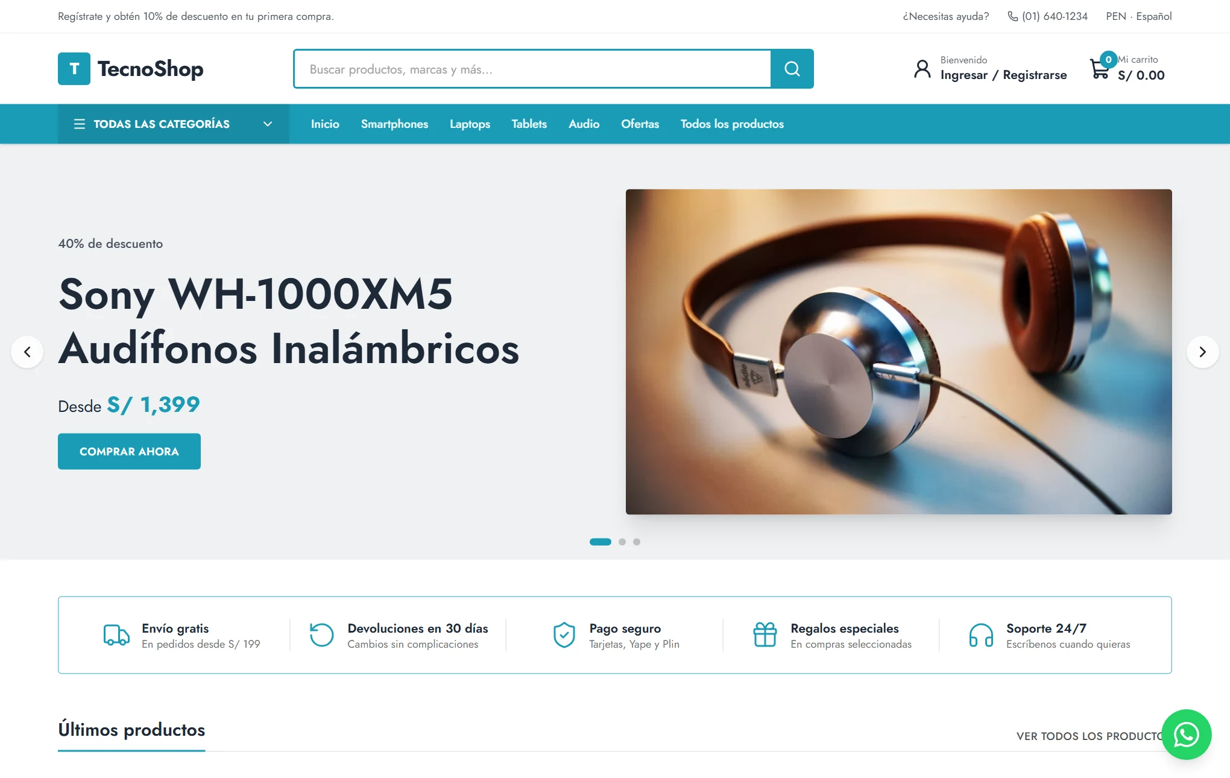
Task: Open the Tablets menu item
Action: click(x=529, y=124)
